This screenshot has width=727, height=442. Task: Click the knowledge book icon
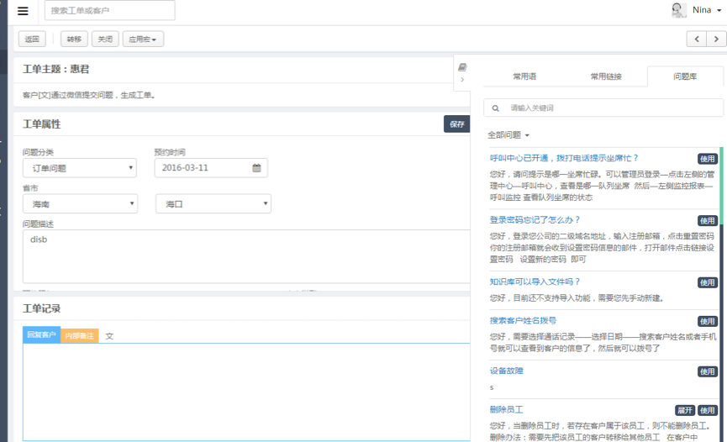462,67
